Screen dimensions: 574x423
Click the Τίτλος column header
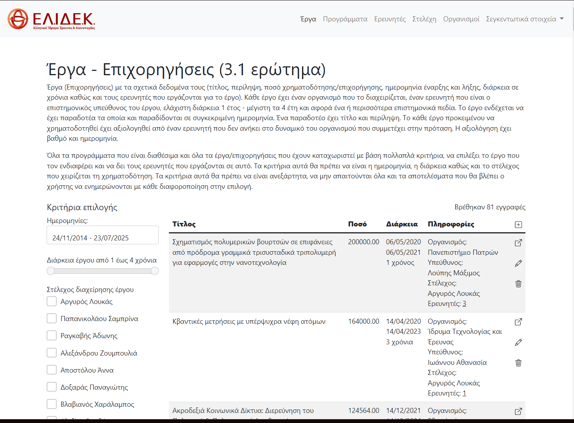coord(184,224)
